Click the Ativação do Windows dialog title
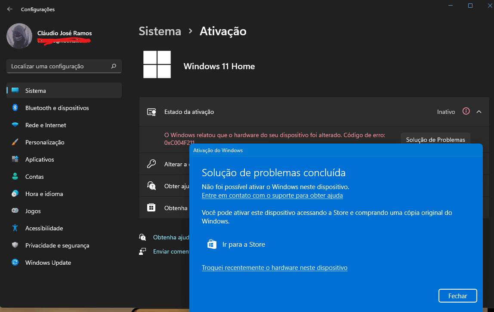 point(218,150)
